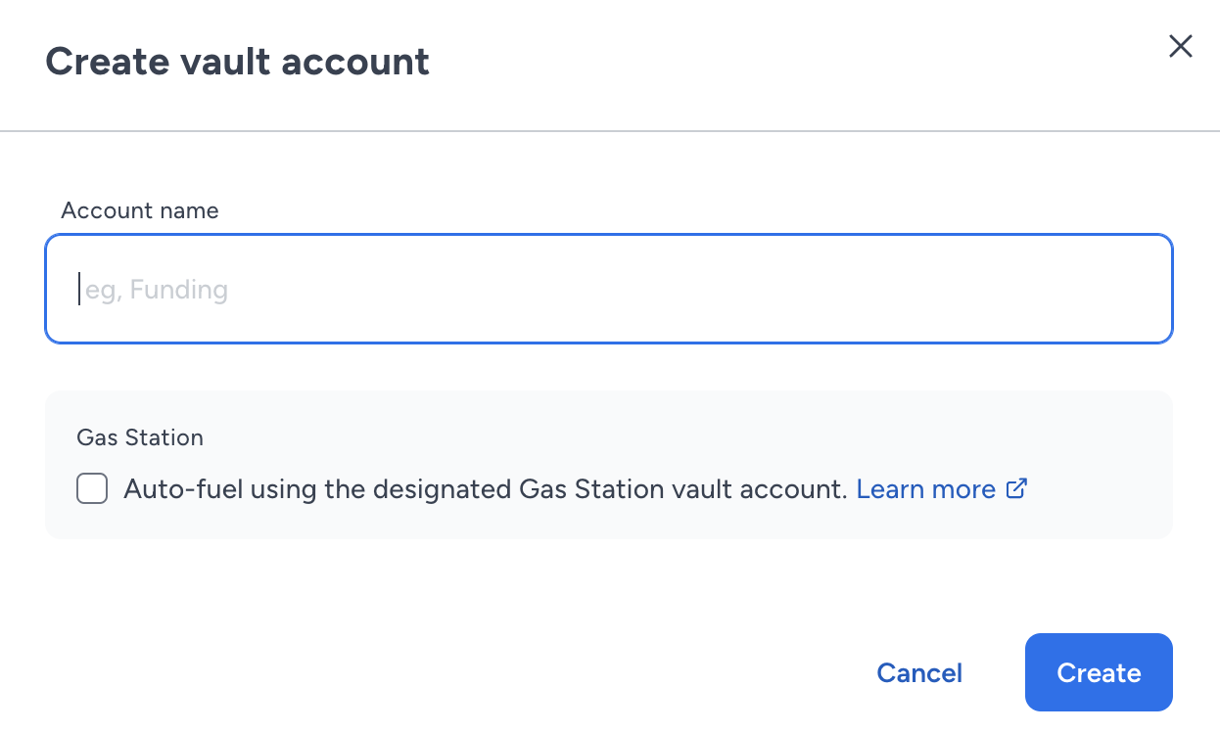Click the external link icon beside Learn more
This screenshot has width=1220, height=732.
pos(1017,488)
